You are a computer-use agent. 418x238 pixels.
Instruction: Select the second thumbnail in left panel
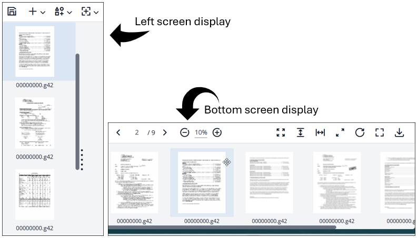coord(35,123)
